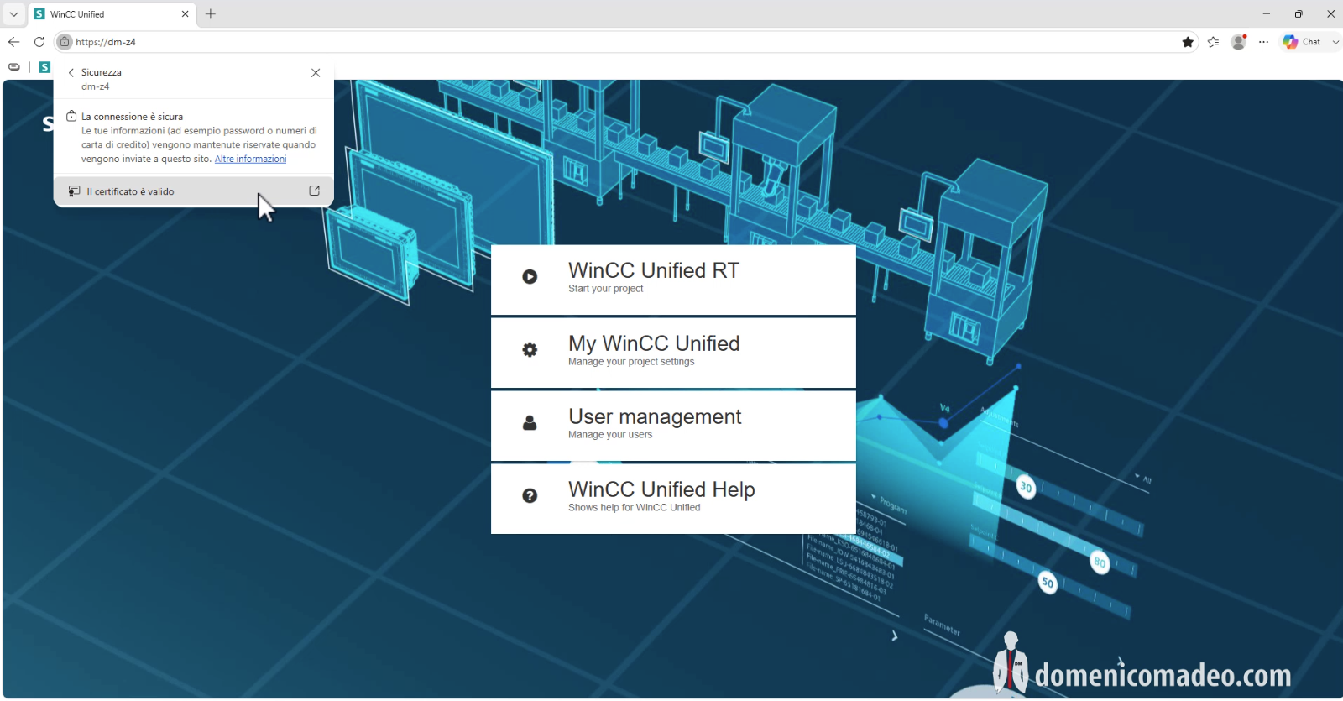1343x701 pixels.
Task: Reload the page
Action: pos(39,42)
